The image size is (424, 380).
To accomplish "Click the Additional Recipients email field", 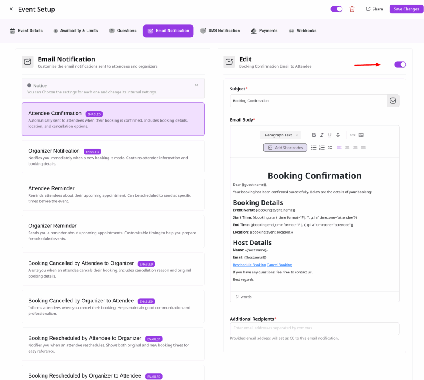I will coord(314,328).
